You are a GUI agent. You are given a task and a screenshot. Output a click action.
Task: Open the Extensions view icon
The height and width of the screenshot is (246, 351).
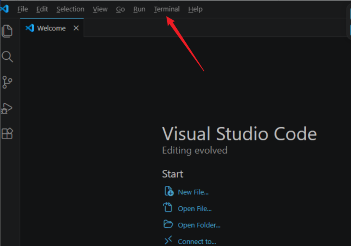[x=7, y=134]
